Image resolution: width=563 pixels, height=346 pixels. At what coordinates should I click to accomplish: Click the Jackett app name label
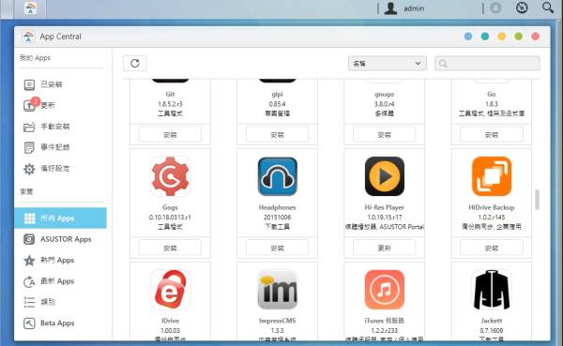point(491,321)
